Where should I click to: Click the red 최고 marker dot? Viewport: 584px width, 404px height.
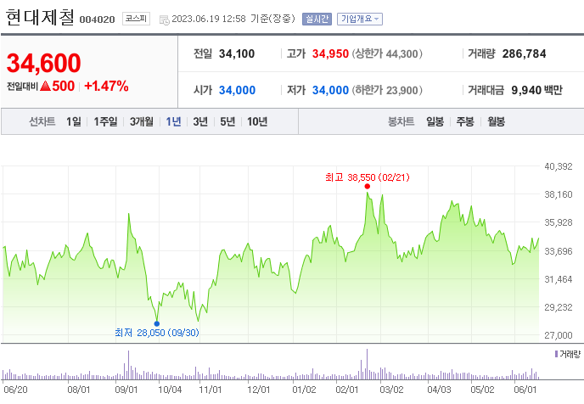pyautogui.click(x=368, y=186)
